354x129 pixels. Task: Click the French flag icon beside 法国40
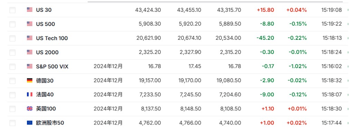(x=30, y=94)
